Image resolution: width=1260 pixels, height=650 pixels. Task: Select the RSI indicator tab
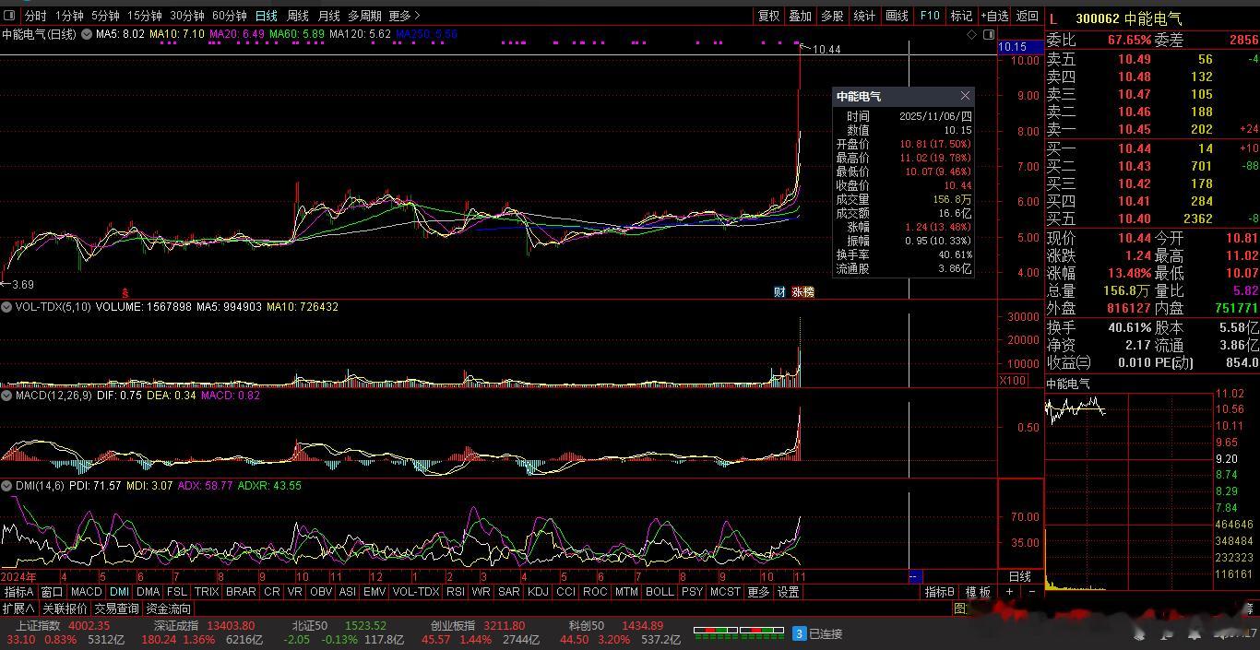[x=455, y=592]
